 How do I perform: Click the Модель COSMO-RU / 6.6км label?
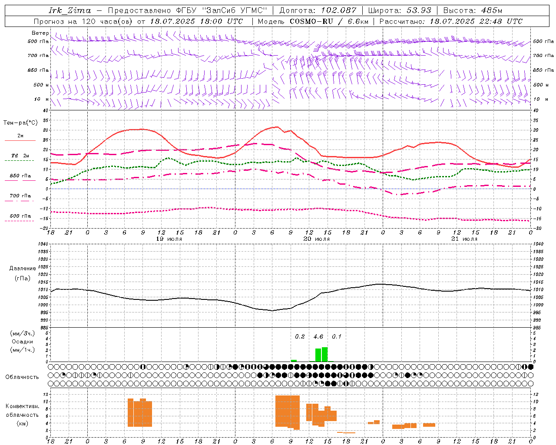click(313, 21)
